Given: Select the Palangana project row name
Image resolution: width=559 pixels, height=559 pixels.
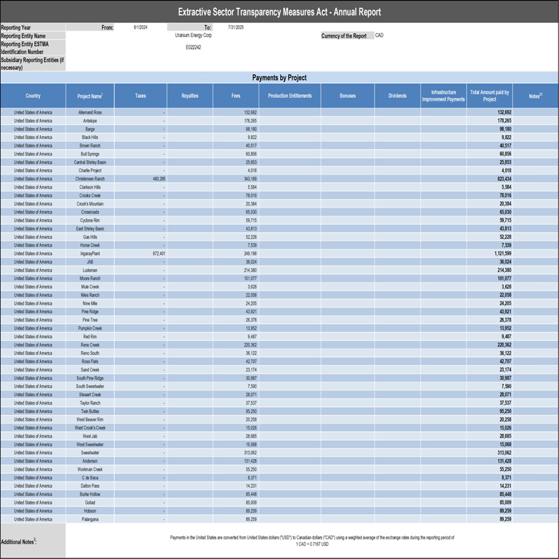Looking at the screenshot, I should click(89, 519).
